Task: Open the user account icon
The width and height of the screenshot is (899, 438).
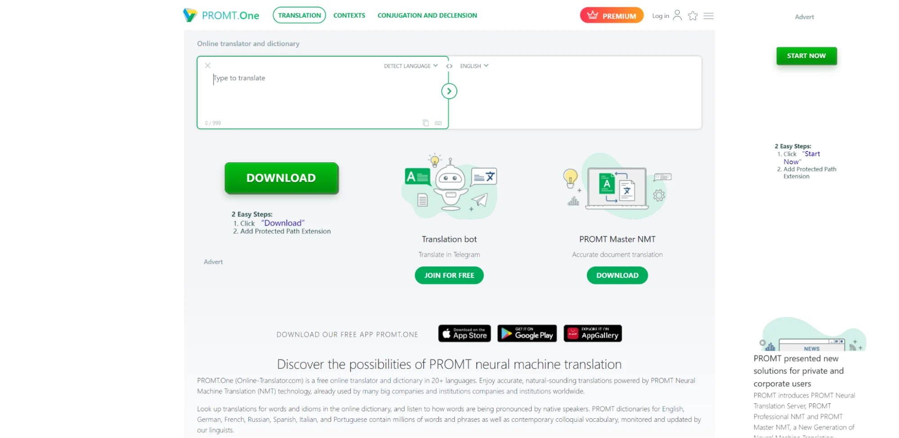Action: pos(677,15)
